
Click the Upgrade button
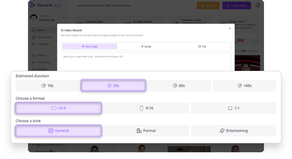(208, 5)
